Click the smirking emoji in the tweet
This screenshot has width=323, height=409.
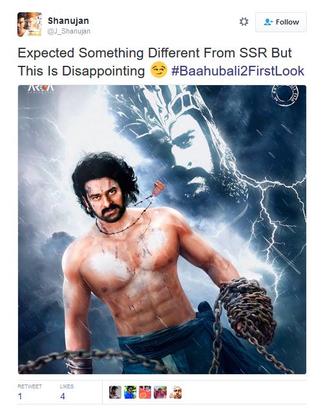tap(158, 70)
